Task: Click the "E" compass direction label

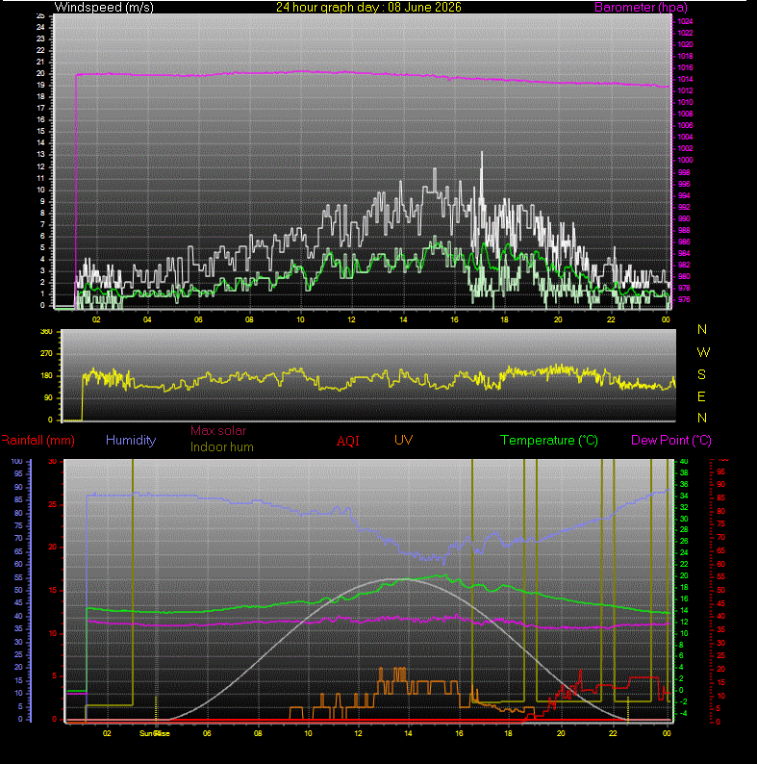Action: click(701, 397)
